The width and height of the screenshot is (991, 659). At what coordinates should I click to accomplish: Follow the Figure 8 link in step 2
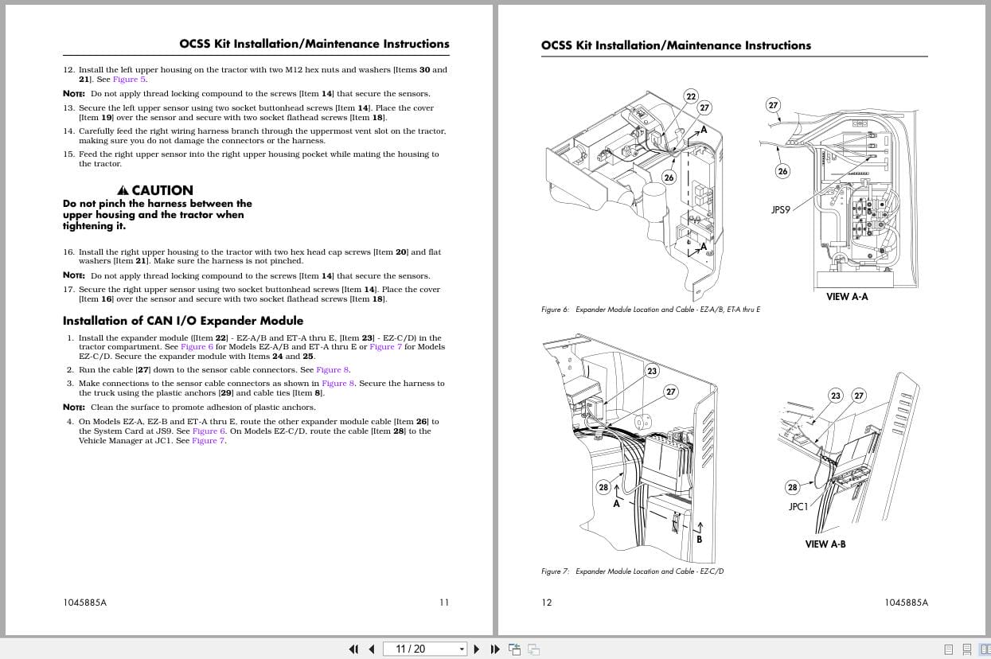click(333, 369)
